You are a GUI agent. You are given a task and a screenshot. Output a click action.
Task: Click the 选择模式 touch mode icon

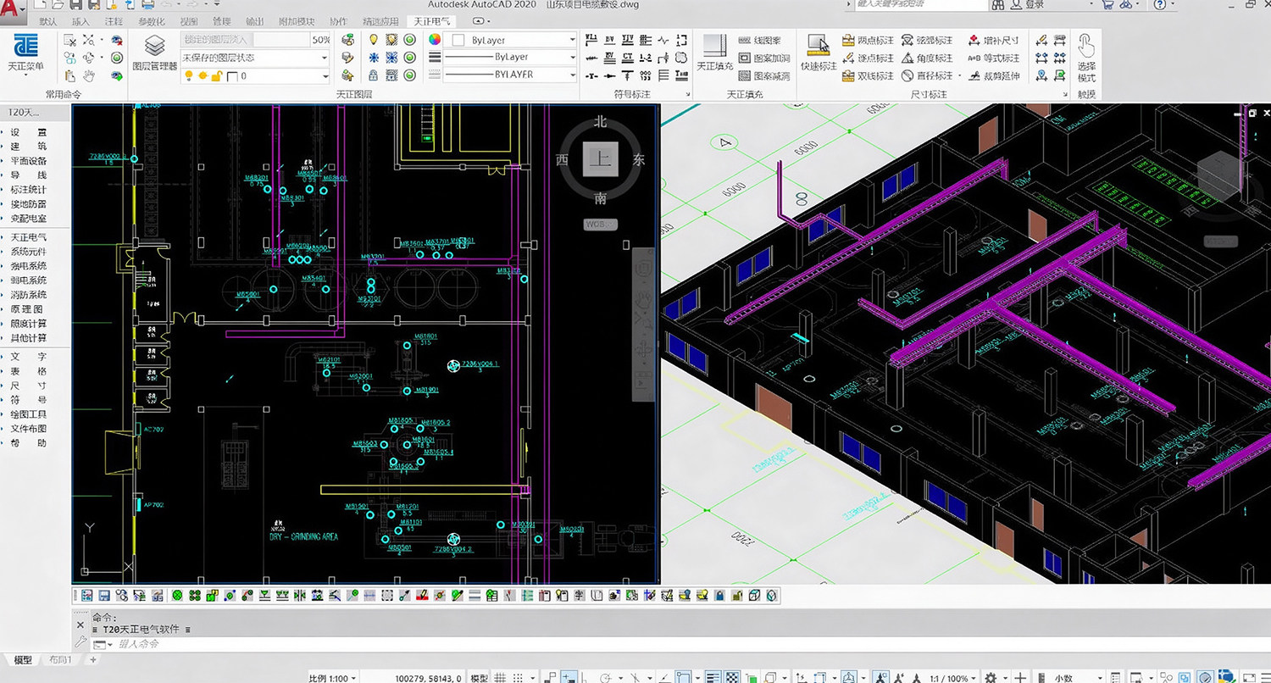pyautogui.click(x=1086, y=58)
